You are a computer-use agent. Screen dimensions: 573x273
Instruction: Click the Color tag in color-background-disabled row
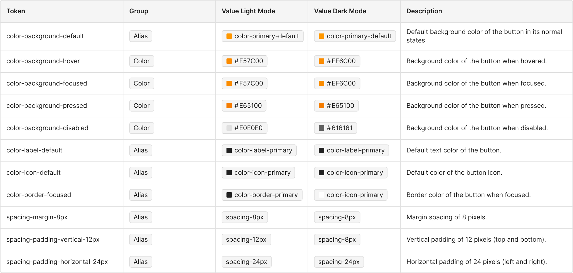click(x=142, y=128)
